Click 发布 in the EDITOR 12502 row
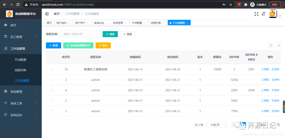Image resolution: width=285 pixels, height=138 pixels. tap(275, 80)
